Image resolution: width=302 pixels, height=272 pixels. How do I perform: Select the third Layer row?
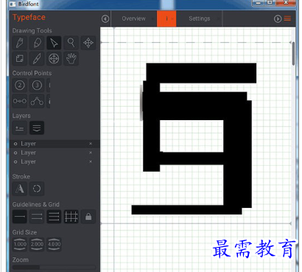click(x=55, y=162)
